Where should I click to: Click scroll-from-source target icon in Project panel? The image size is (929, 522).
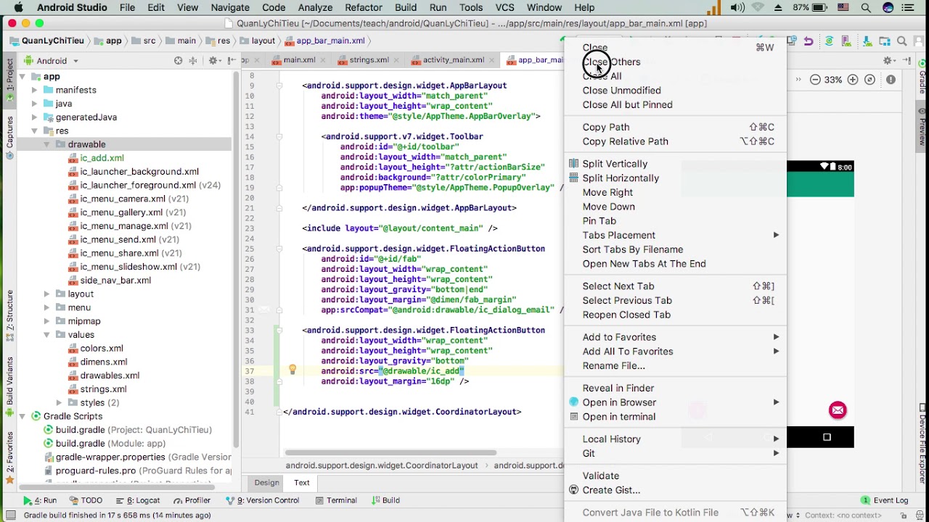pyautogui.click(x=178, y=61)
